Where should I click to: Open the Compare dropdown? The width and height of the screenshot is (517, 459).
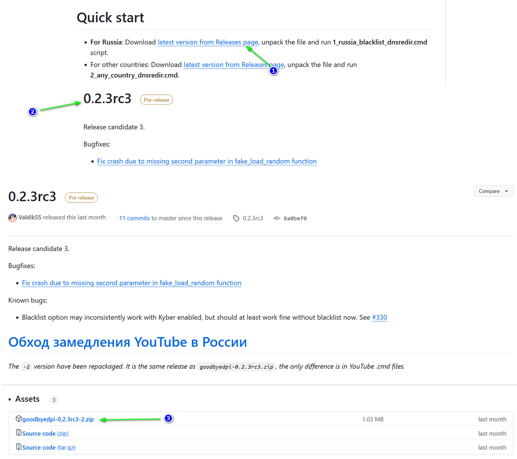[x=493, y=191]
